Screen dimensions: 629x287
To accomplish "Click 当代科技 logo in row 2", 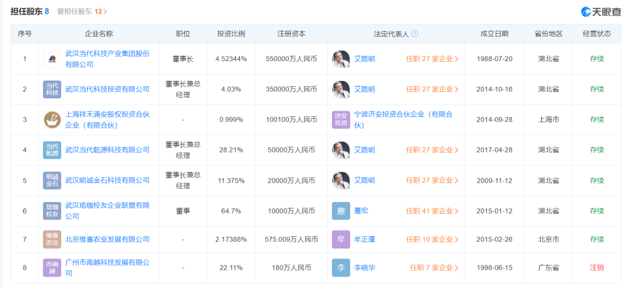I will 52,90.
